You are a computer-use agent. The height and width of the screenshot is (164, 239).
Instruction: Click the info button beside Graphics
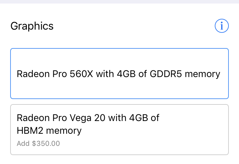click(x=221, y=26)
